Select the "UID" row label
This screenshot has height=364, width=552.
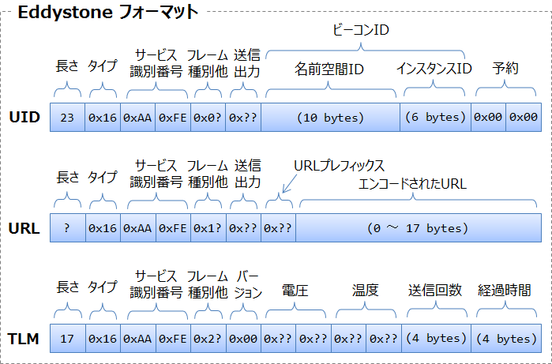pyautogui.click(x=24, y=117)
